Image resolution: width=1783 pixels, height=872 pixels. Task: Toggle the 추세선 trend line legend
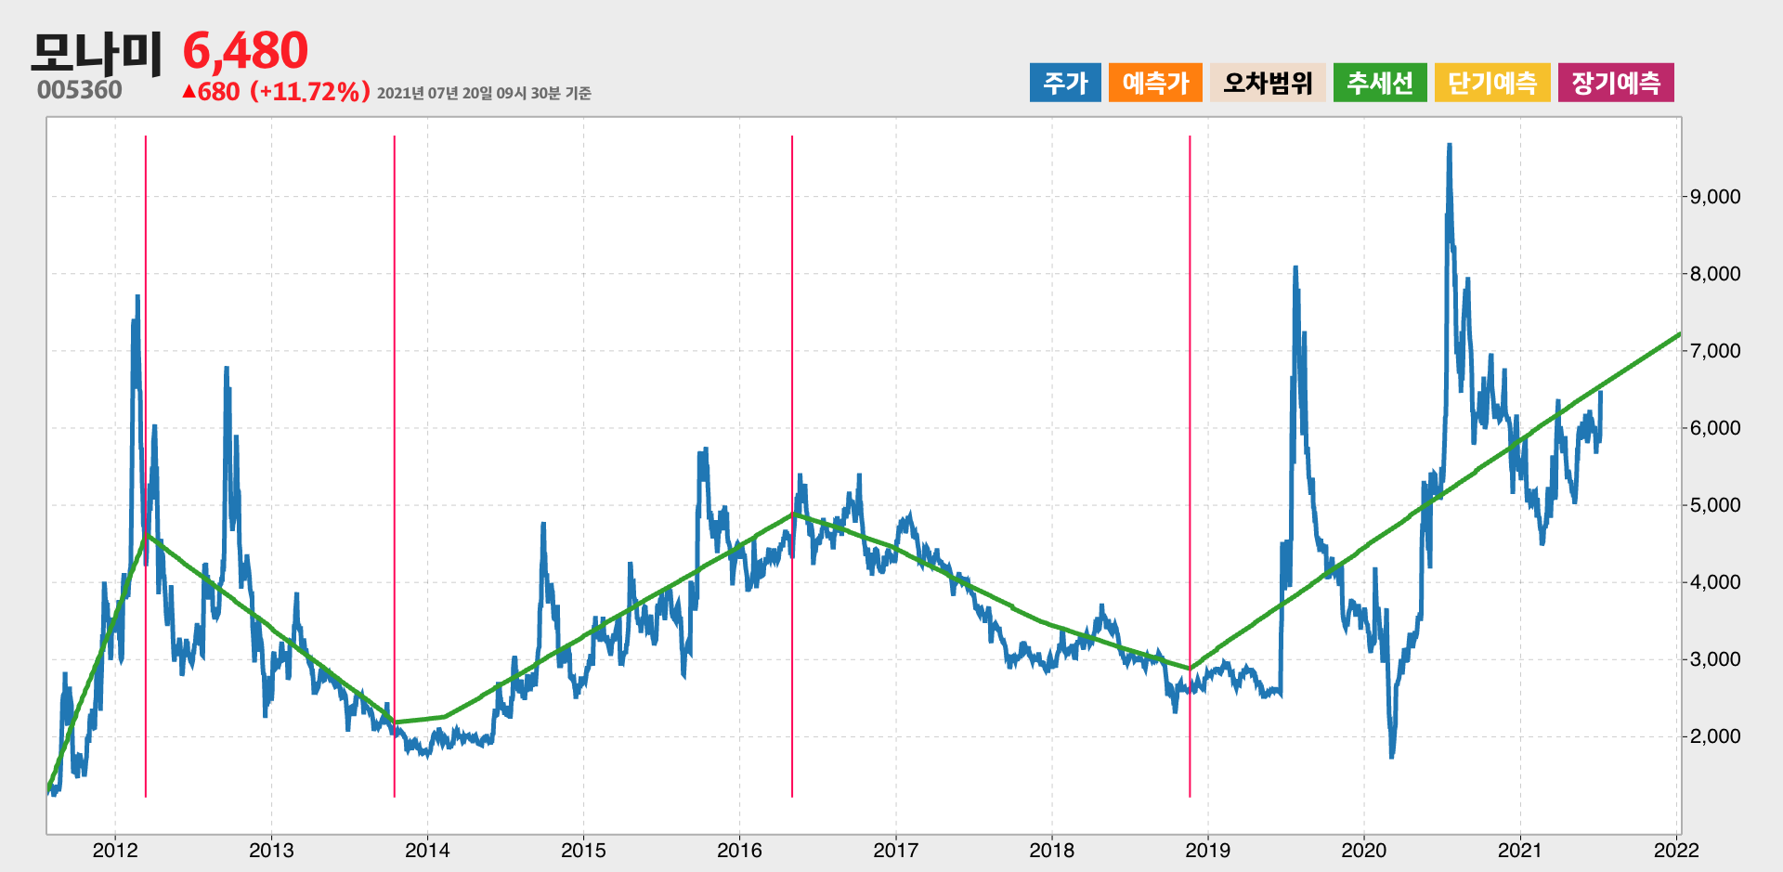(x=1380, y=83)
